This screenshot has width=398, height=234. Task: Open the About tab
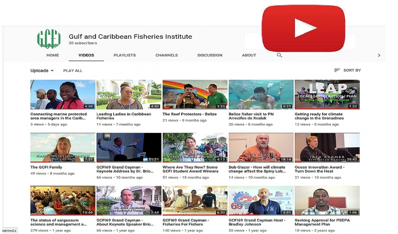249,55
